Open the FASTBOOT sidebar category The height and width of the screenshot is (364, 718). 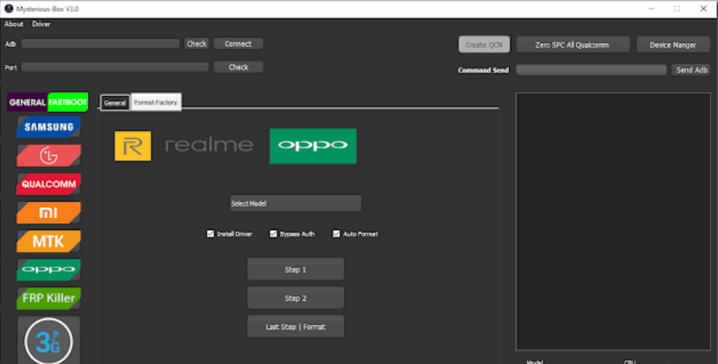pyautogui.click(x=67, y=102)
